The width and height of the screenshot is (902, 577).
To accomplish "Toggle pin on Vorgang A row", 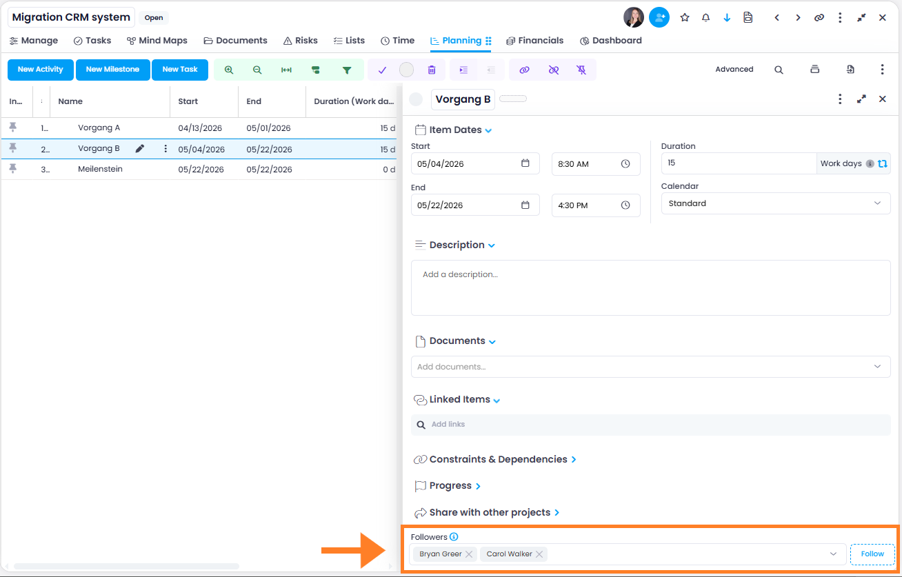I will coord(12,128).
